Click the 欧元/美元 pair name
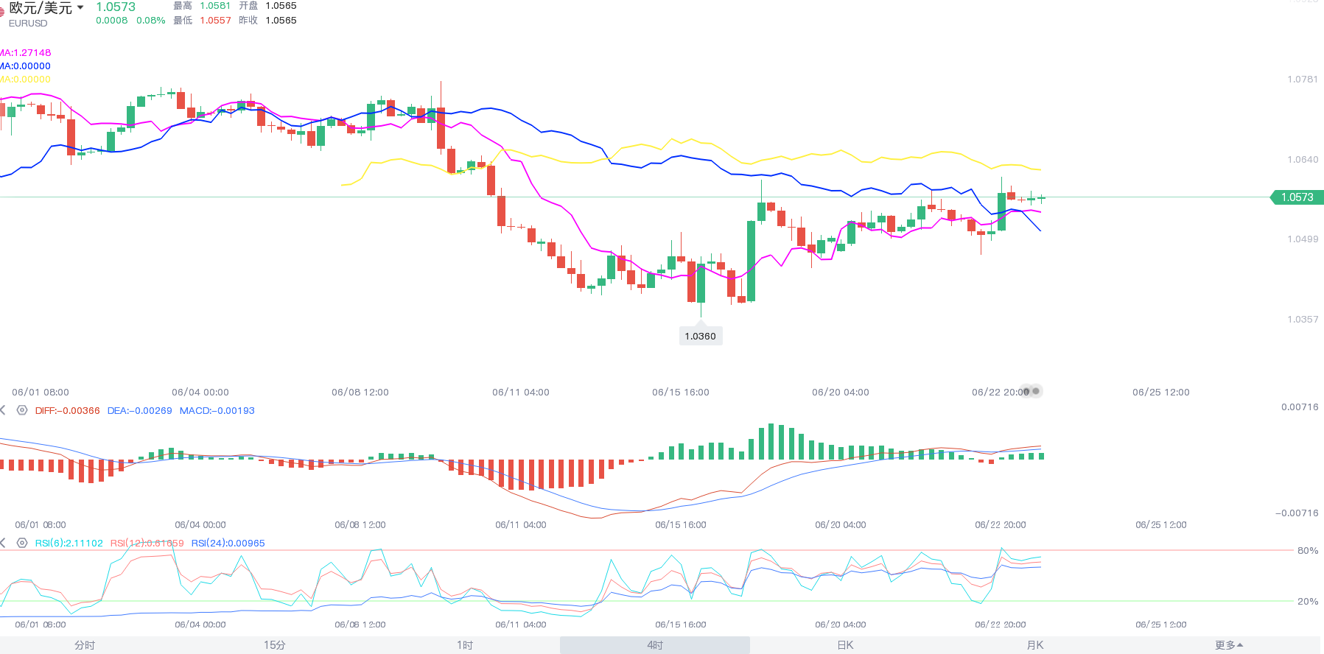1324x654 pixels. (41, 8)
